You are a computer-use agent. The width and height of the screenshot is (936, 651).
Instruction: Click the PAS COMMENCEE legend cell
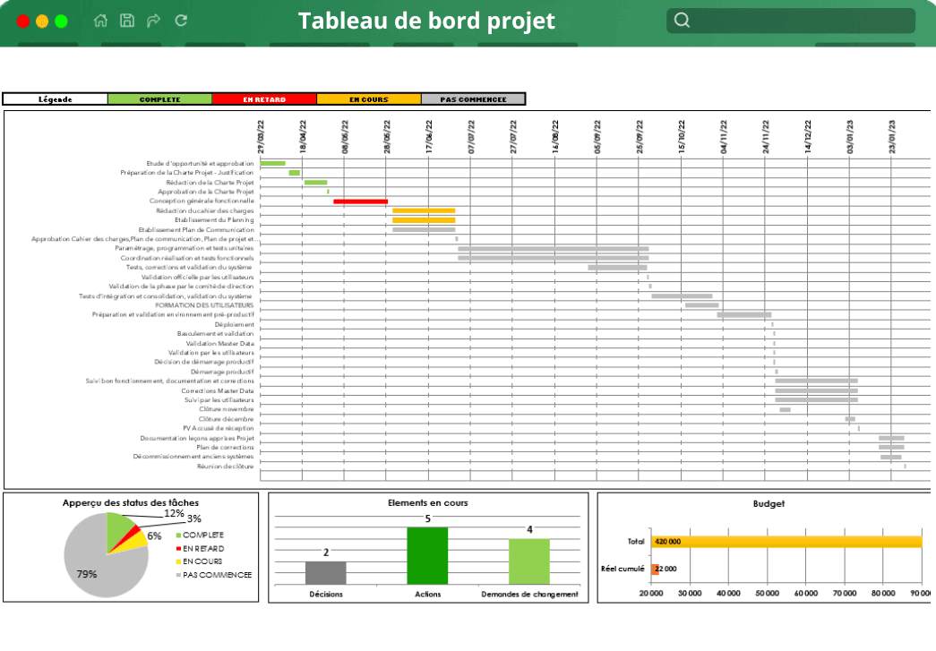point(475,99)
